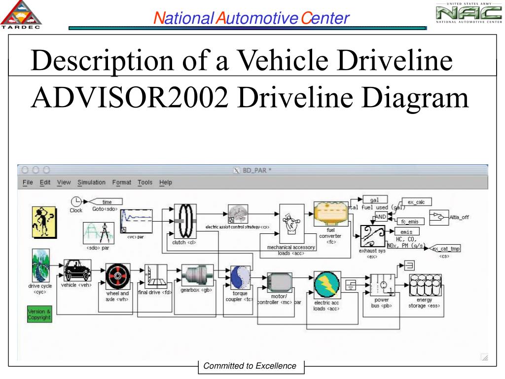
Task: Select the drive cycle <cyc> block
Action: (x=41, y=265)
